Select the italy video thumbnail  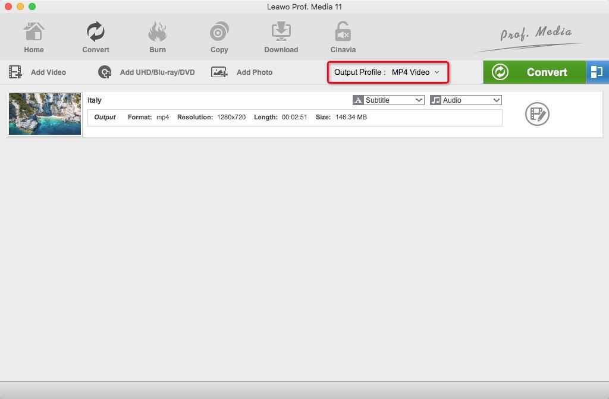(44, 114)
